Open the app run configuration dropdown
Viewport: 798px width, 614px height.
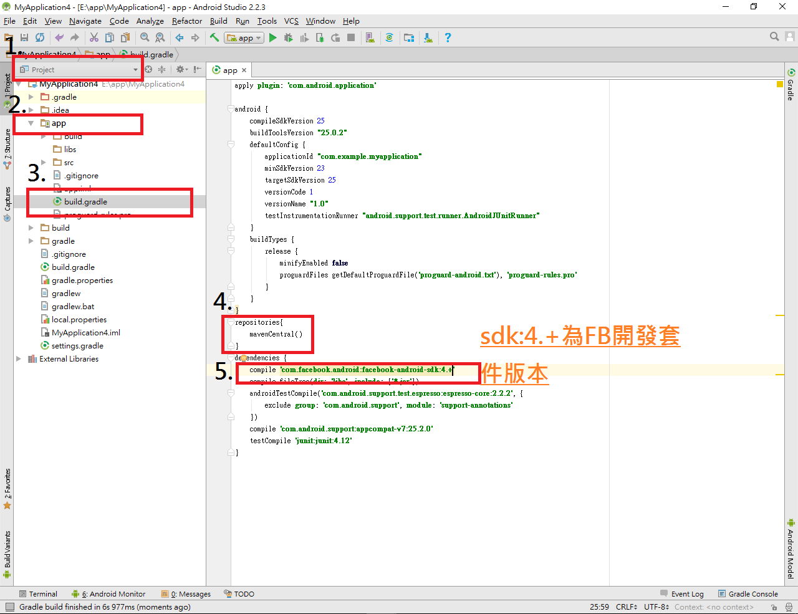(244, 37)
